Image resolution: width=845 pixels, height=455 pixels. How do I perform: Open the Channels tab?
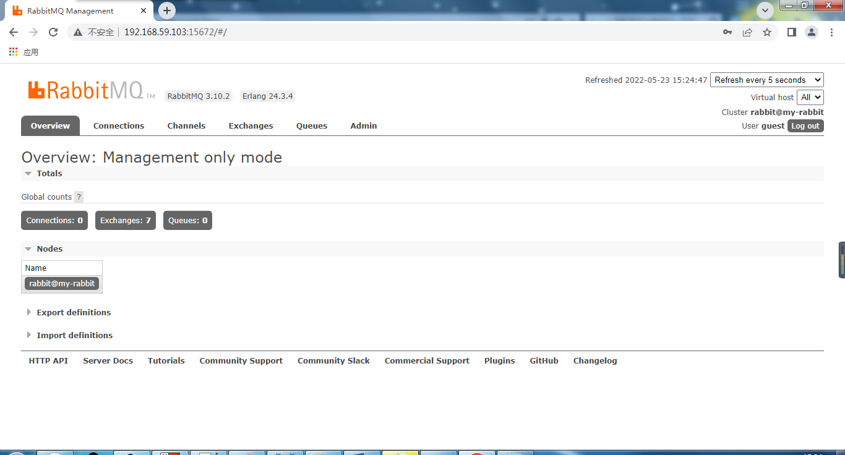point(186,125)
